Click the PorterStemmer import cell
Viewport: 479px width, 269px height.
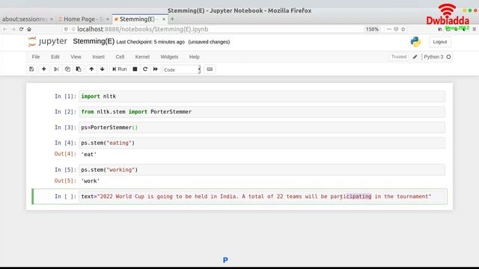click(262, 112)
